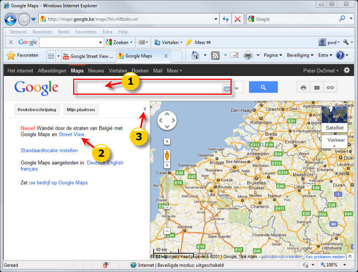358x272 pixels.
Task: Click the RSS feeds icon
Action: tap(216, 55)
